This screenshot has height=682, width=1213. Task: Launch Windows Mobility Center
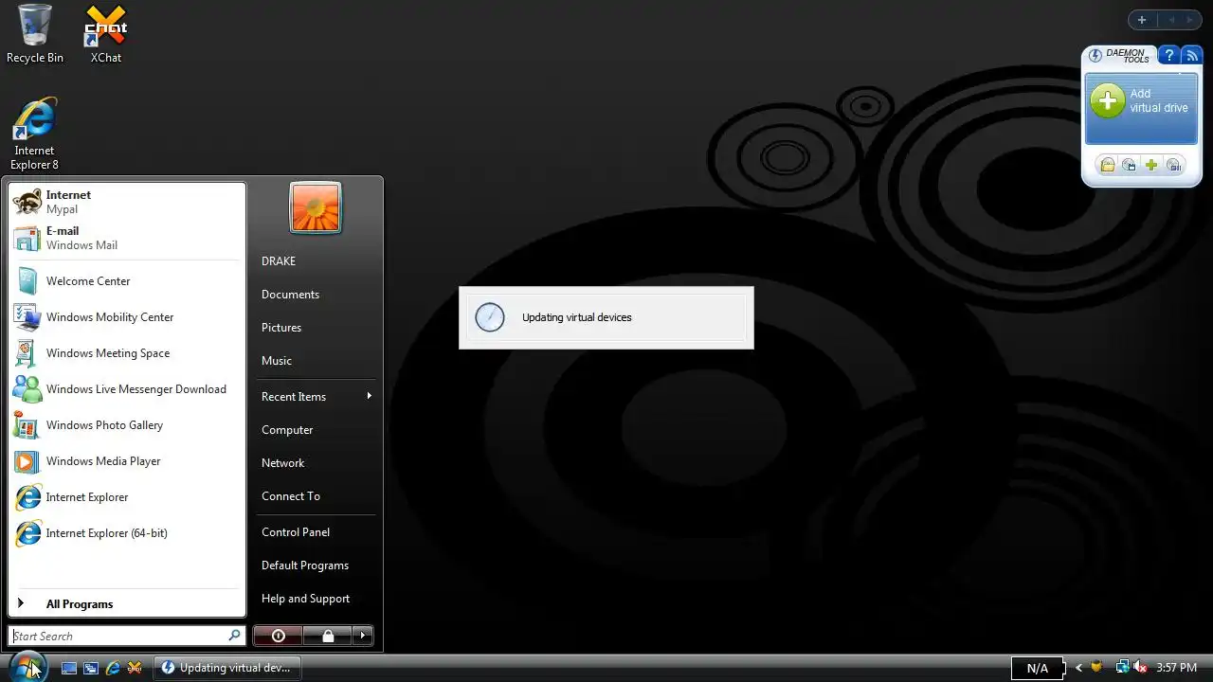127,317
